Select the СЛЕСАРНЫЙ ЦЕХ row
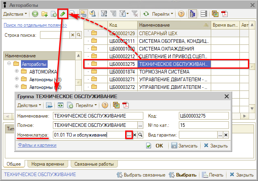258x181 pixels. (166, 33)
